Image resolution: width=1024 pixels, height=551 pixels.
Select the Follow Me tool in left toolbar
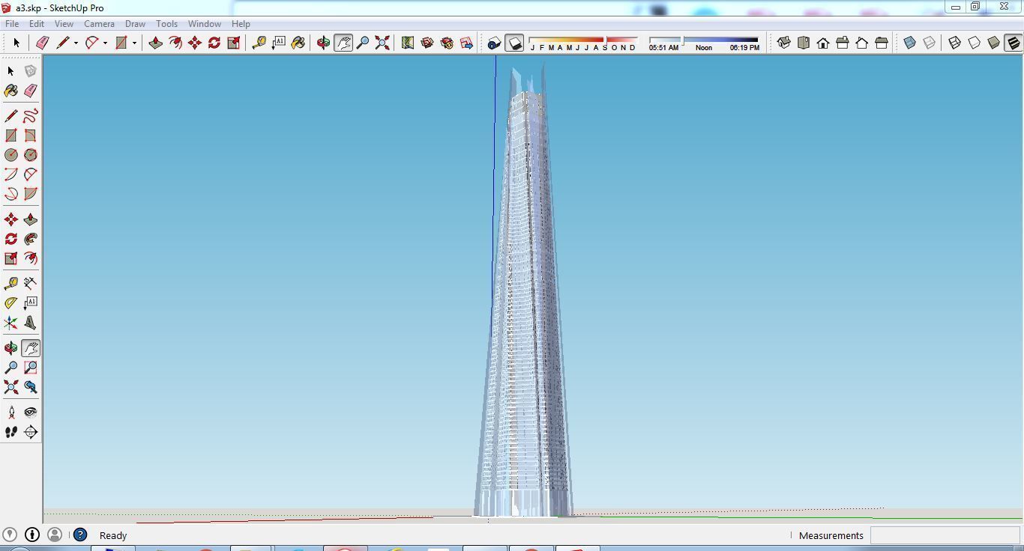coord(31,239)
